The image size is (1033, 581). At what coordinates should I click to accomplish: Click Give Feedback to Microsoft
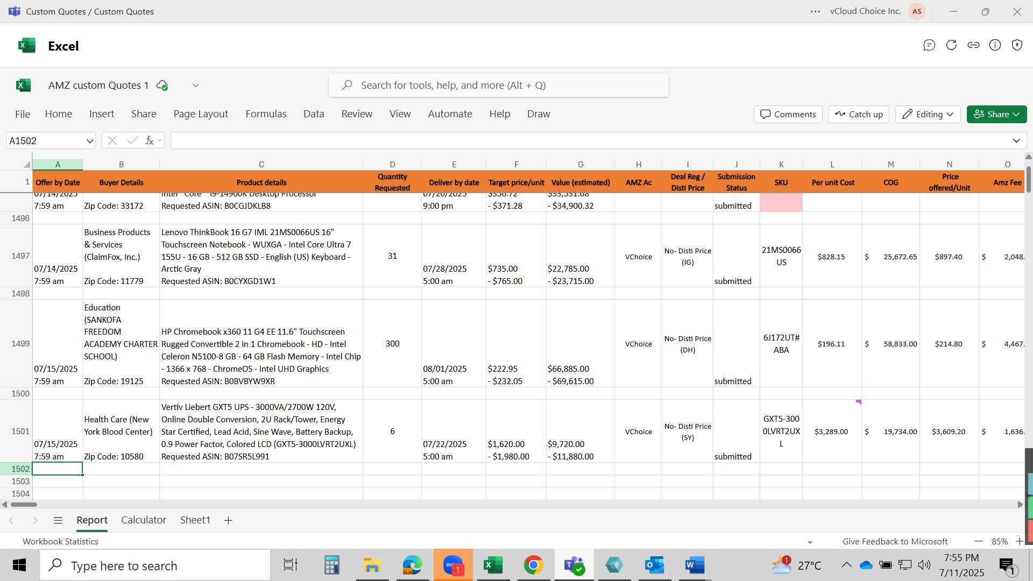pyautogui.click(x=895, y=541)
